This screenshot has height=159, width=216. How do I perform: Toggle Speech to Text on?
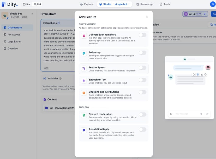tap(142, 80)
